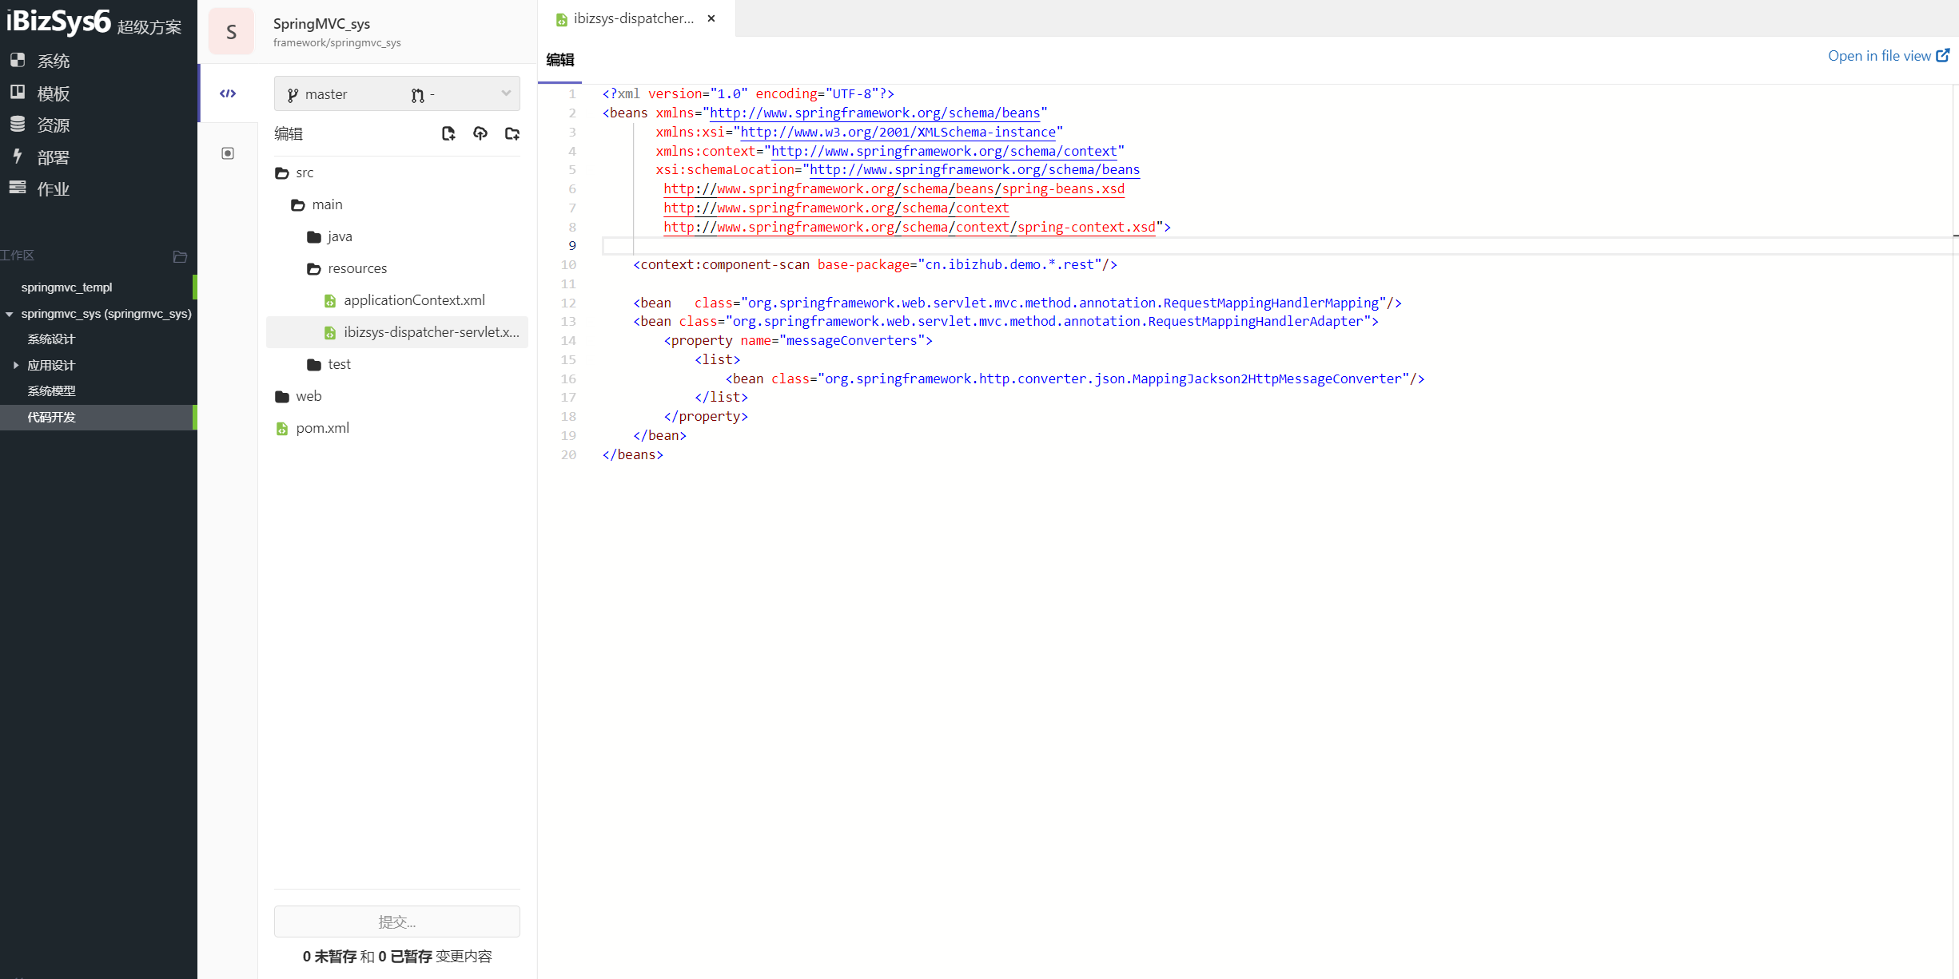Open the 资源 menu item
The image size is (1959, 979).
point(53,125)
